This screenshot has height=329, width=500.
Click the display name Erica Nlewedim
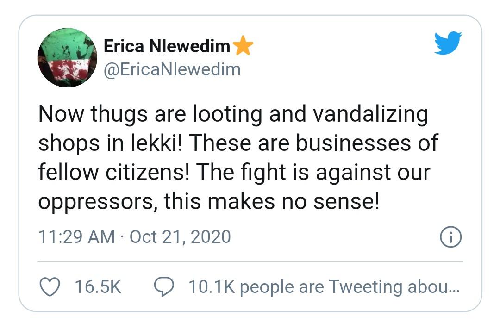tap(167, 46)
